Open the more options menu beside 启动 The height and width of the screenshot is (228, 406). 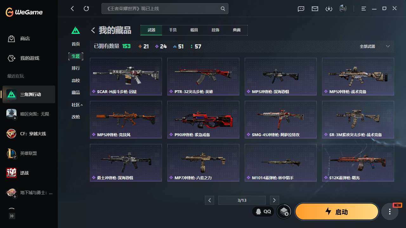click(x=390, y=212)
